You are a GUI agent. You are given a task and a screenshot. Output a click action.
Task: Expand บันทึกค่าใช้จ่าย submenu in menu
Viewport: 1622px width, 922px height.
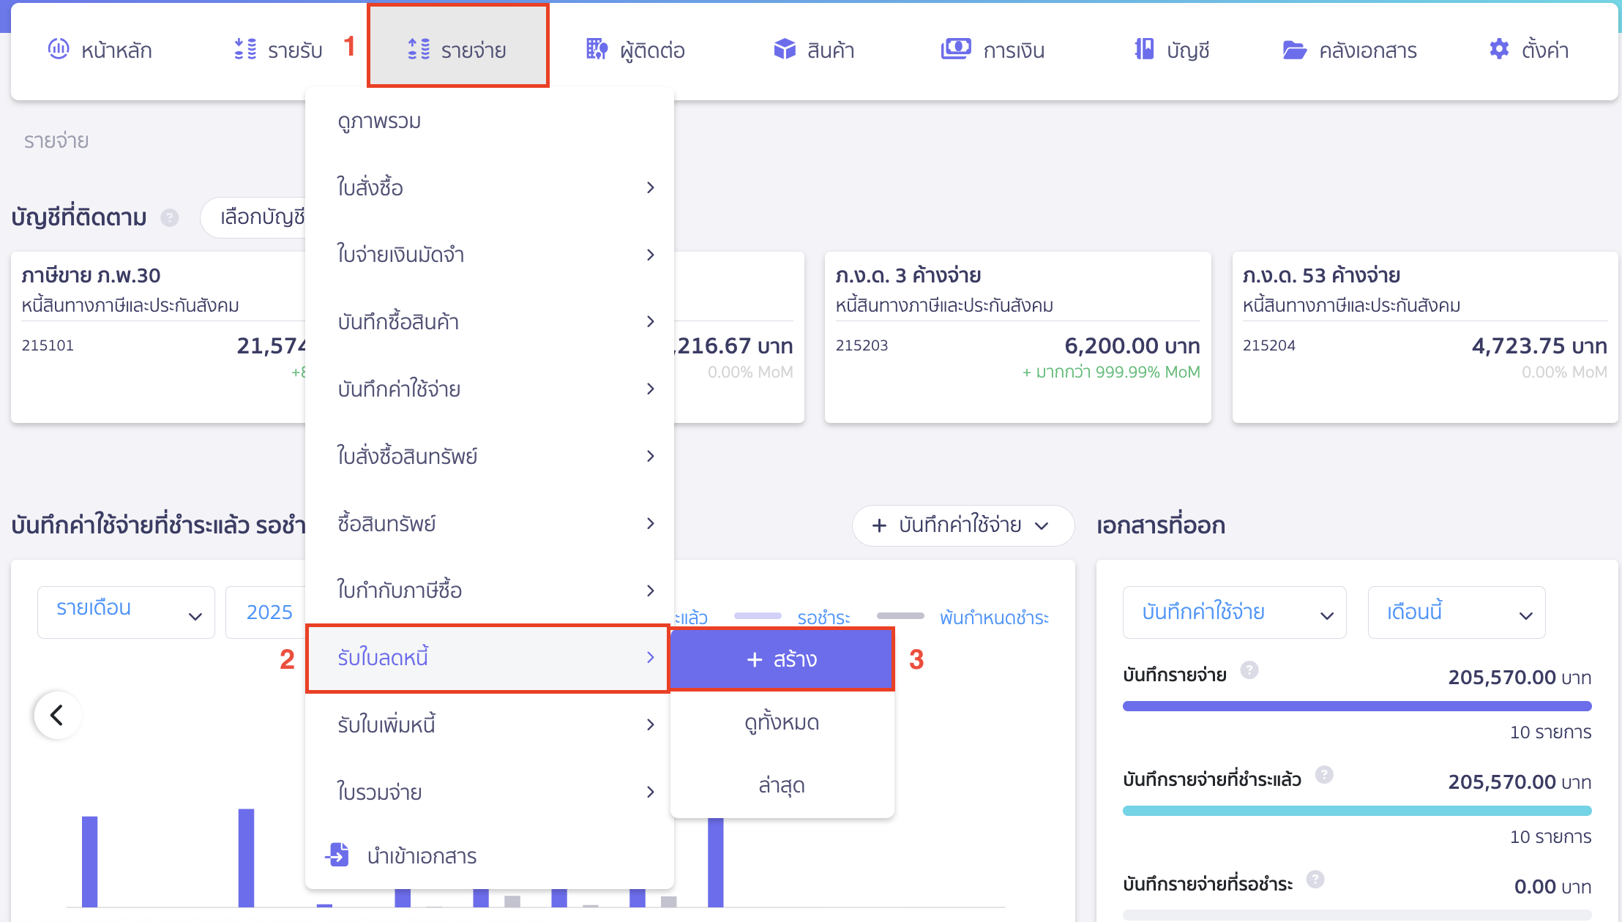489,389
